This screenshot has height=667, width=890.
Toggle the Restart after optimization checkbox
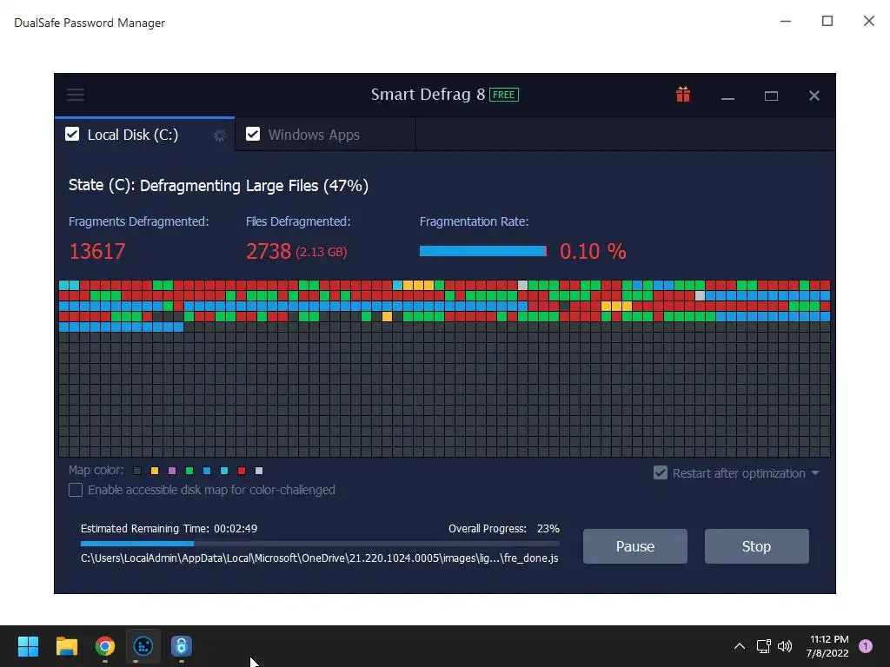661,472
